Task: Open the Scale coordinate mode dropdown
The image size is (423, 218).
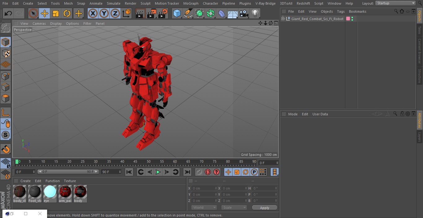Action: 234,207
